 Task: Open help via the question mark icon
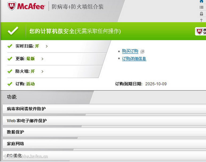[201, 20]
